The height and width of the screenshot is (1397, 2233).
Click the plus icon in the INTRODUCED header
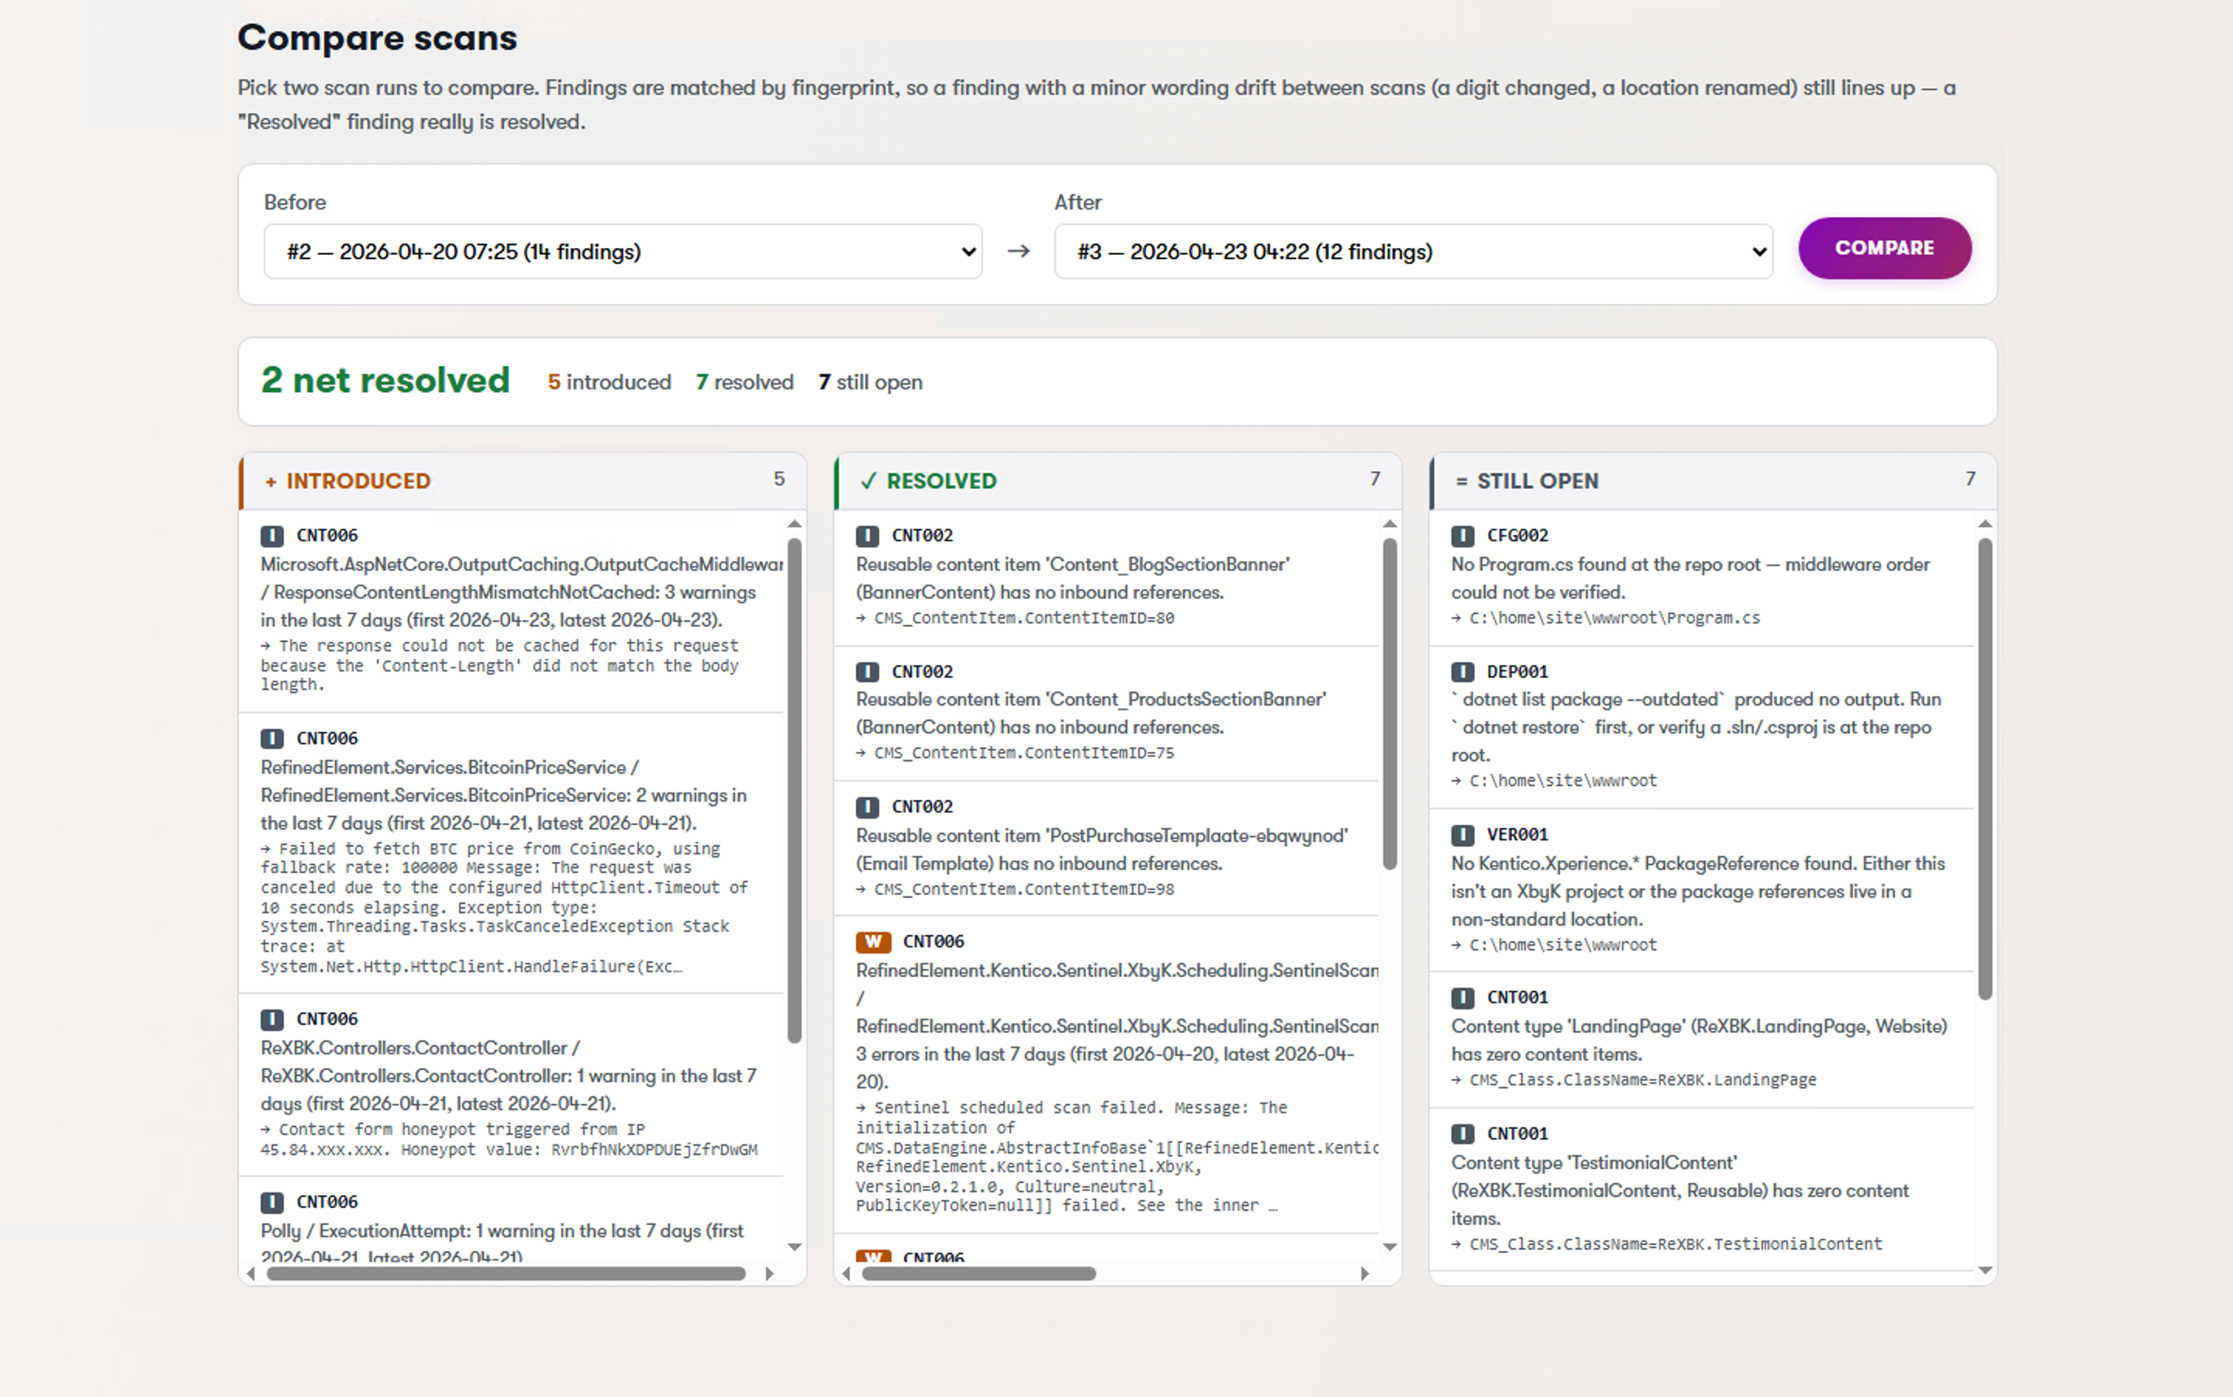tap(270, 481)
